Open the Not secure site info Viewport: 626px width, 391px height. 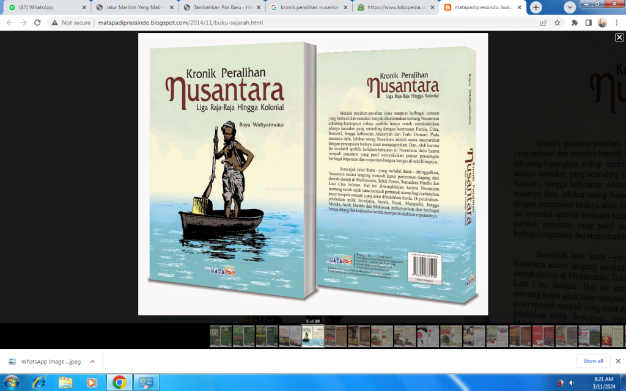(71, 23)
